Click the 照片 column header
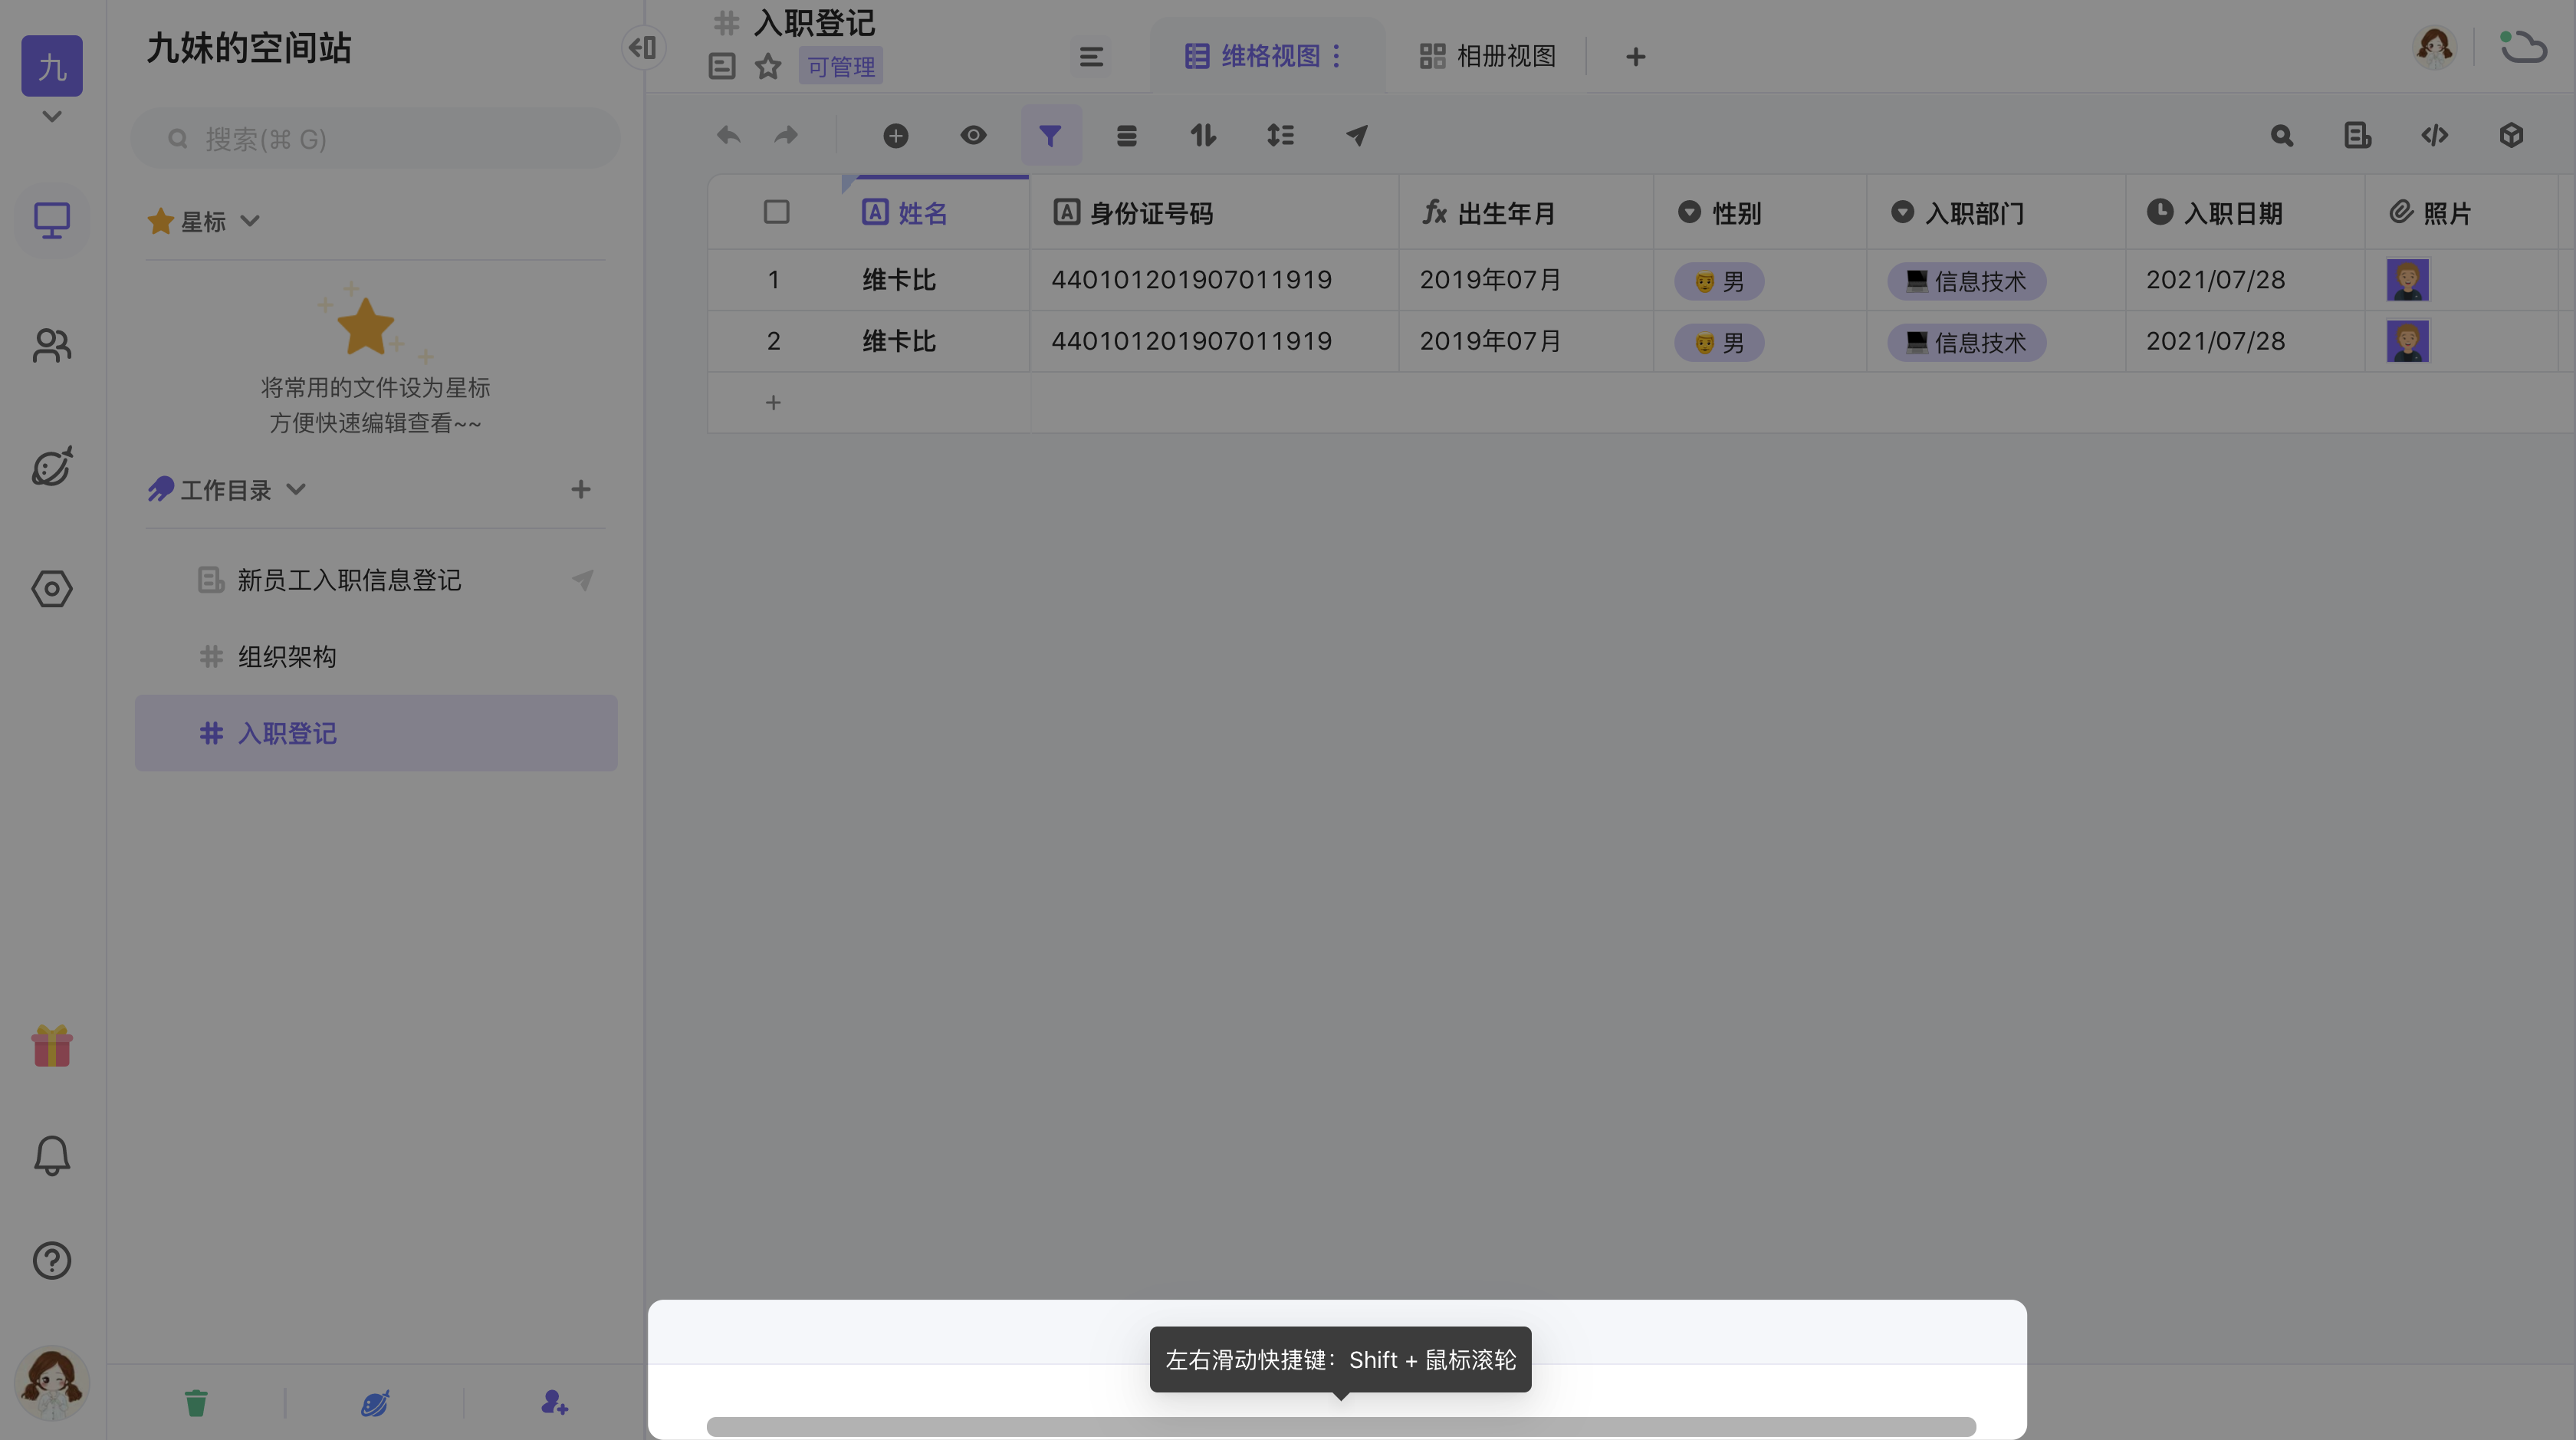Screen dimensions: 2576x1440 tap(2461, 213)
